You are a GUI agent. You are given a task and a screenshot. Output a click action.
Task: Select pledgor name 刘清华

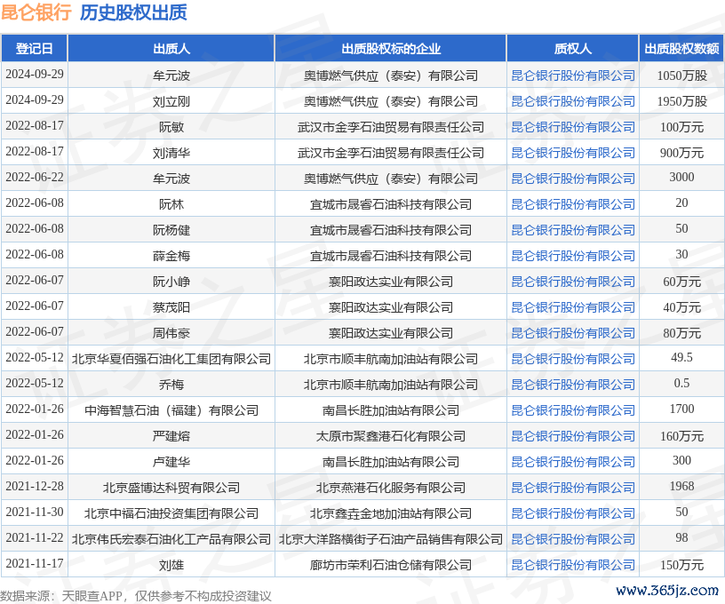coord(171,153)
